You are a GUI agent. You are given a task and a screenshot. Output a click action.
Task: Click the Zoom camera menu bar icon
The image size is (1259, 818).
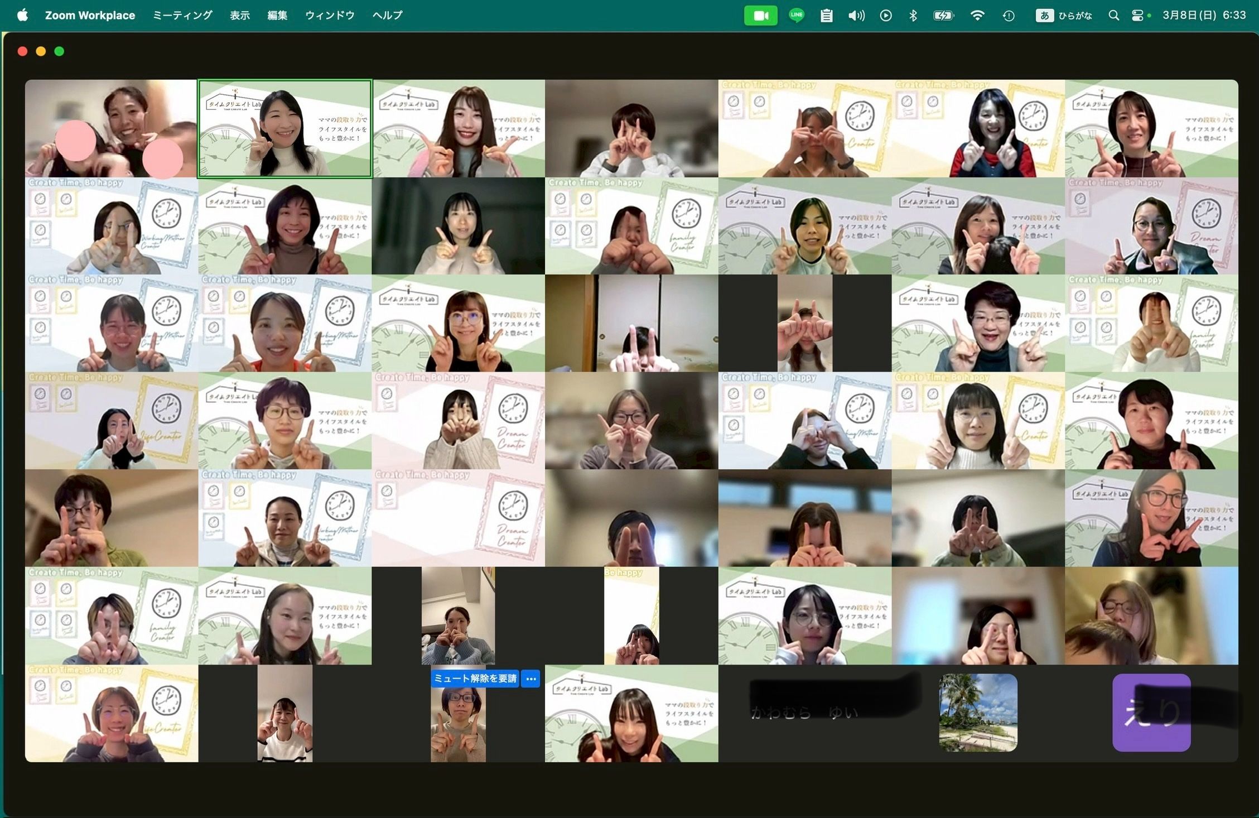click(760, 16)
